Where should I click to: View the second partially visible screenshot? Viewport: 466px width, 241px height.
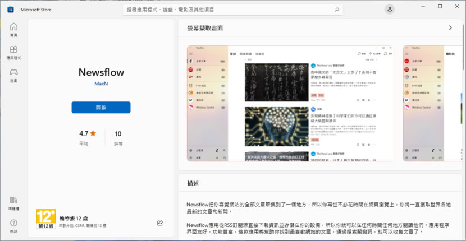point(432,103)
